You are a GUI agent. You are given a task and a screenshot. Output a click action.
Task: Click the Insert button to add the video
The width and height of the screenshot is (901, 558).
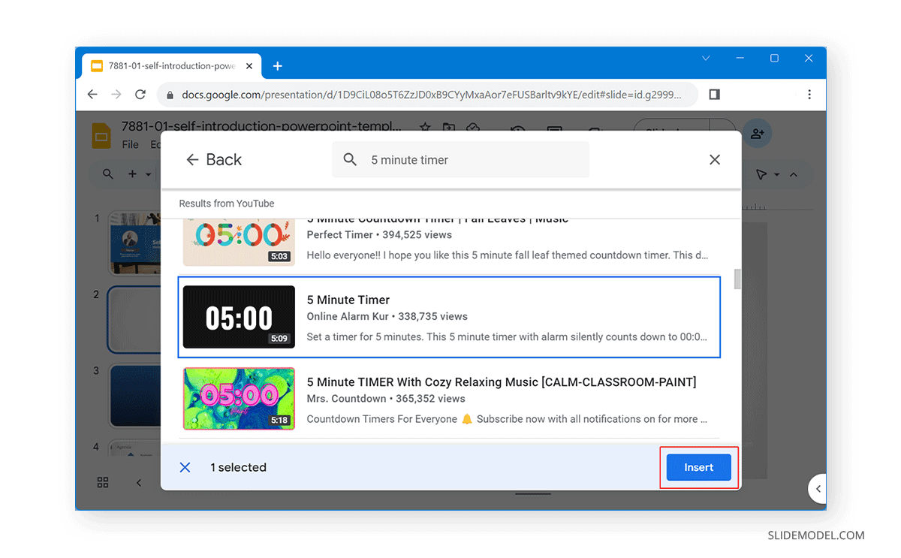click(x=698, y=466)
